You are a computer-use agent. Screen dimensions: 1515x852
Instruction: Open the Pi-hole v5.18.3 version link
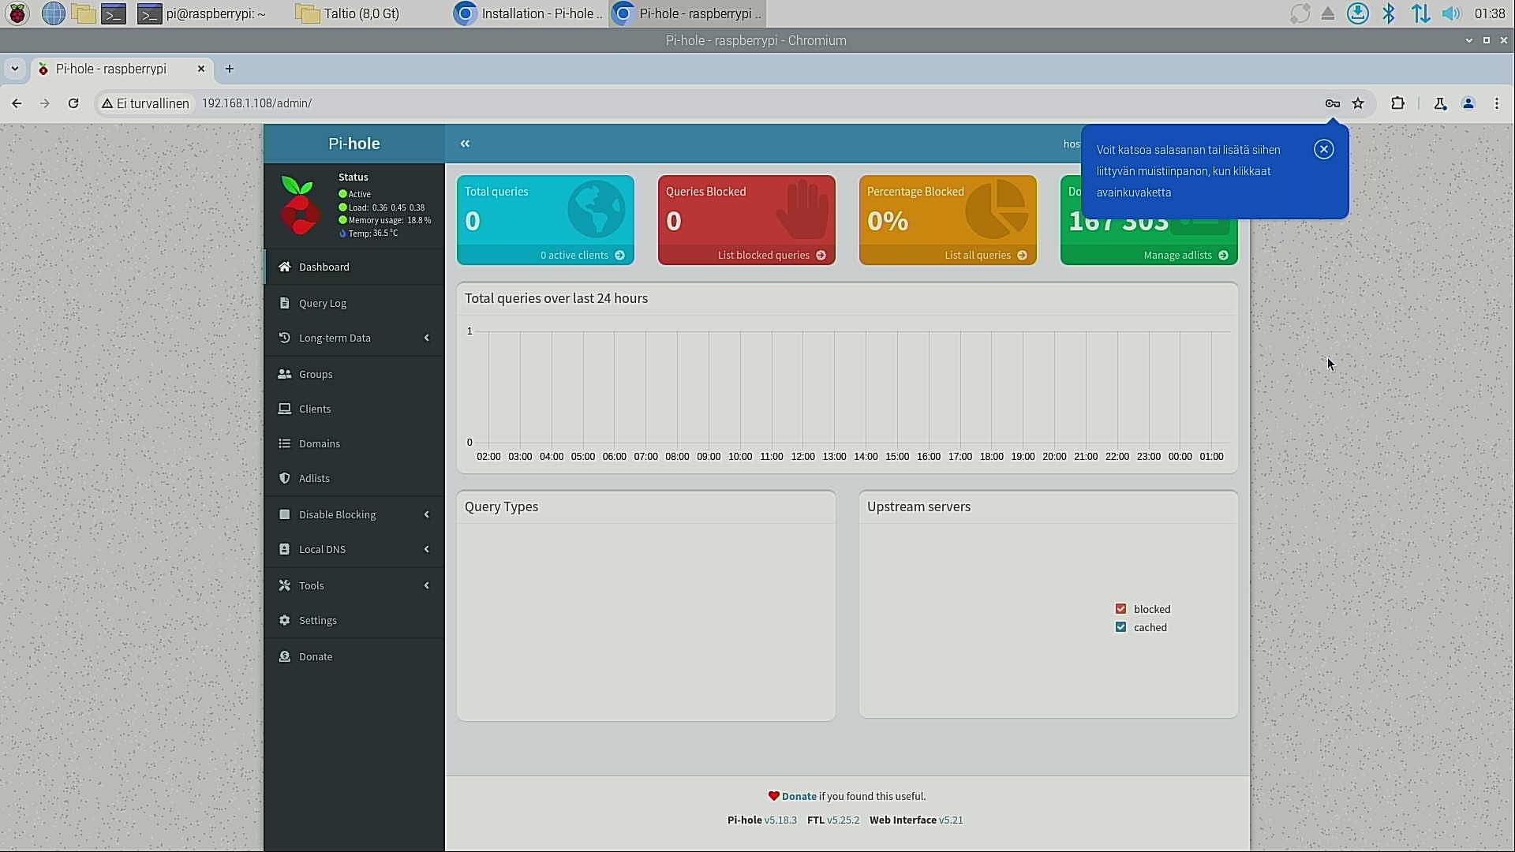(780, 820)
